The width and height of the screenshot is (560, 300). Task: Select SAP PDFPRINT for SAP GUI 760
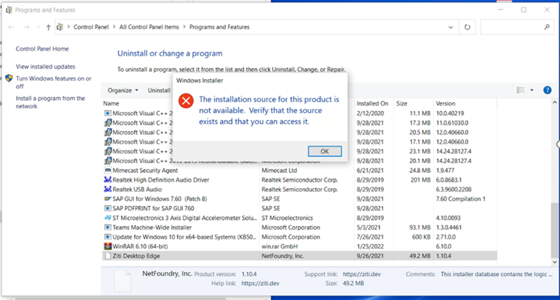point(299,208)
